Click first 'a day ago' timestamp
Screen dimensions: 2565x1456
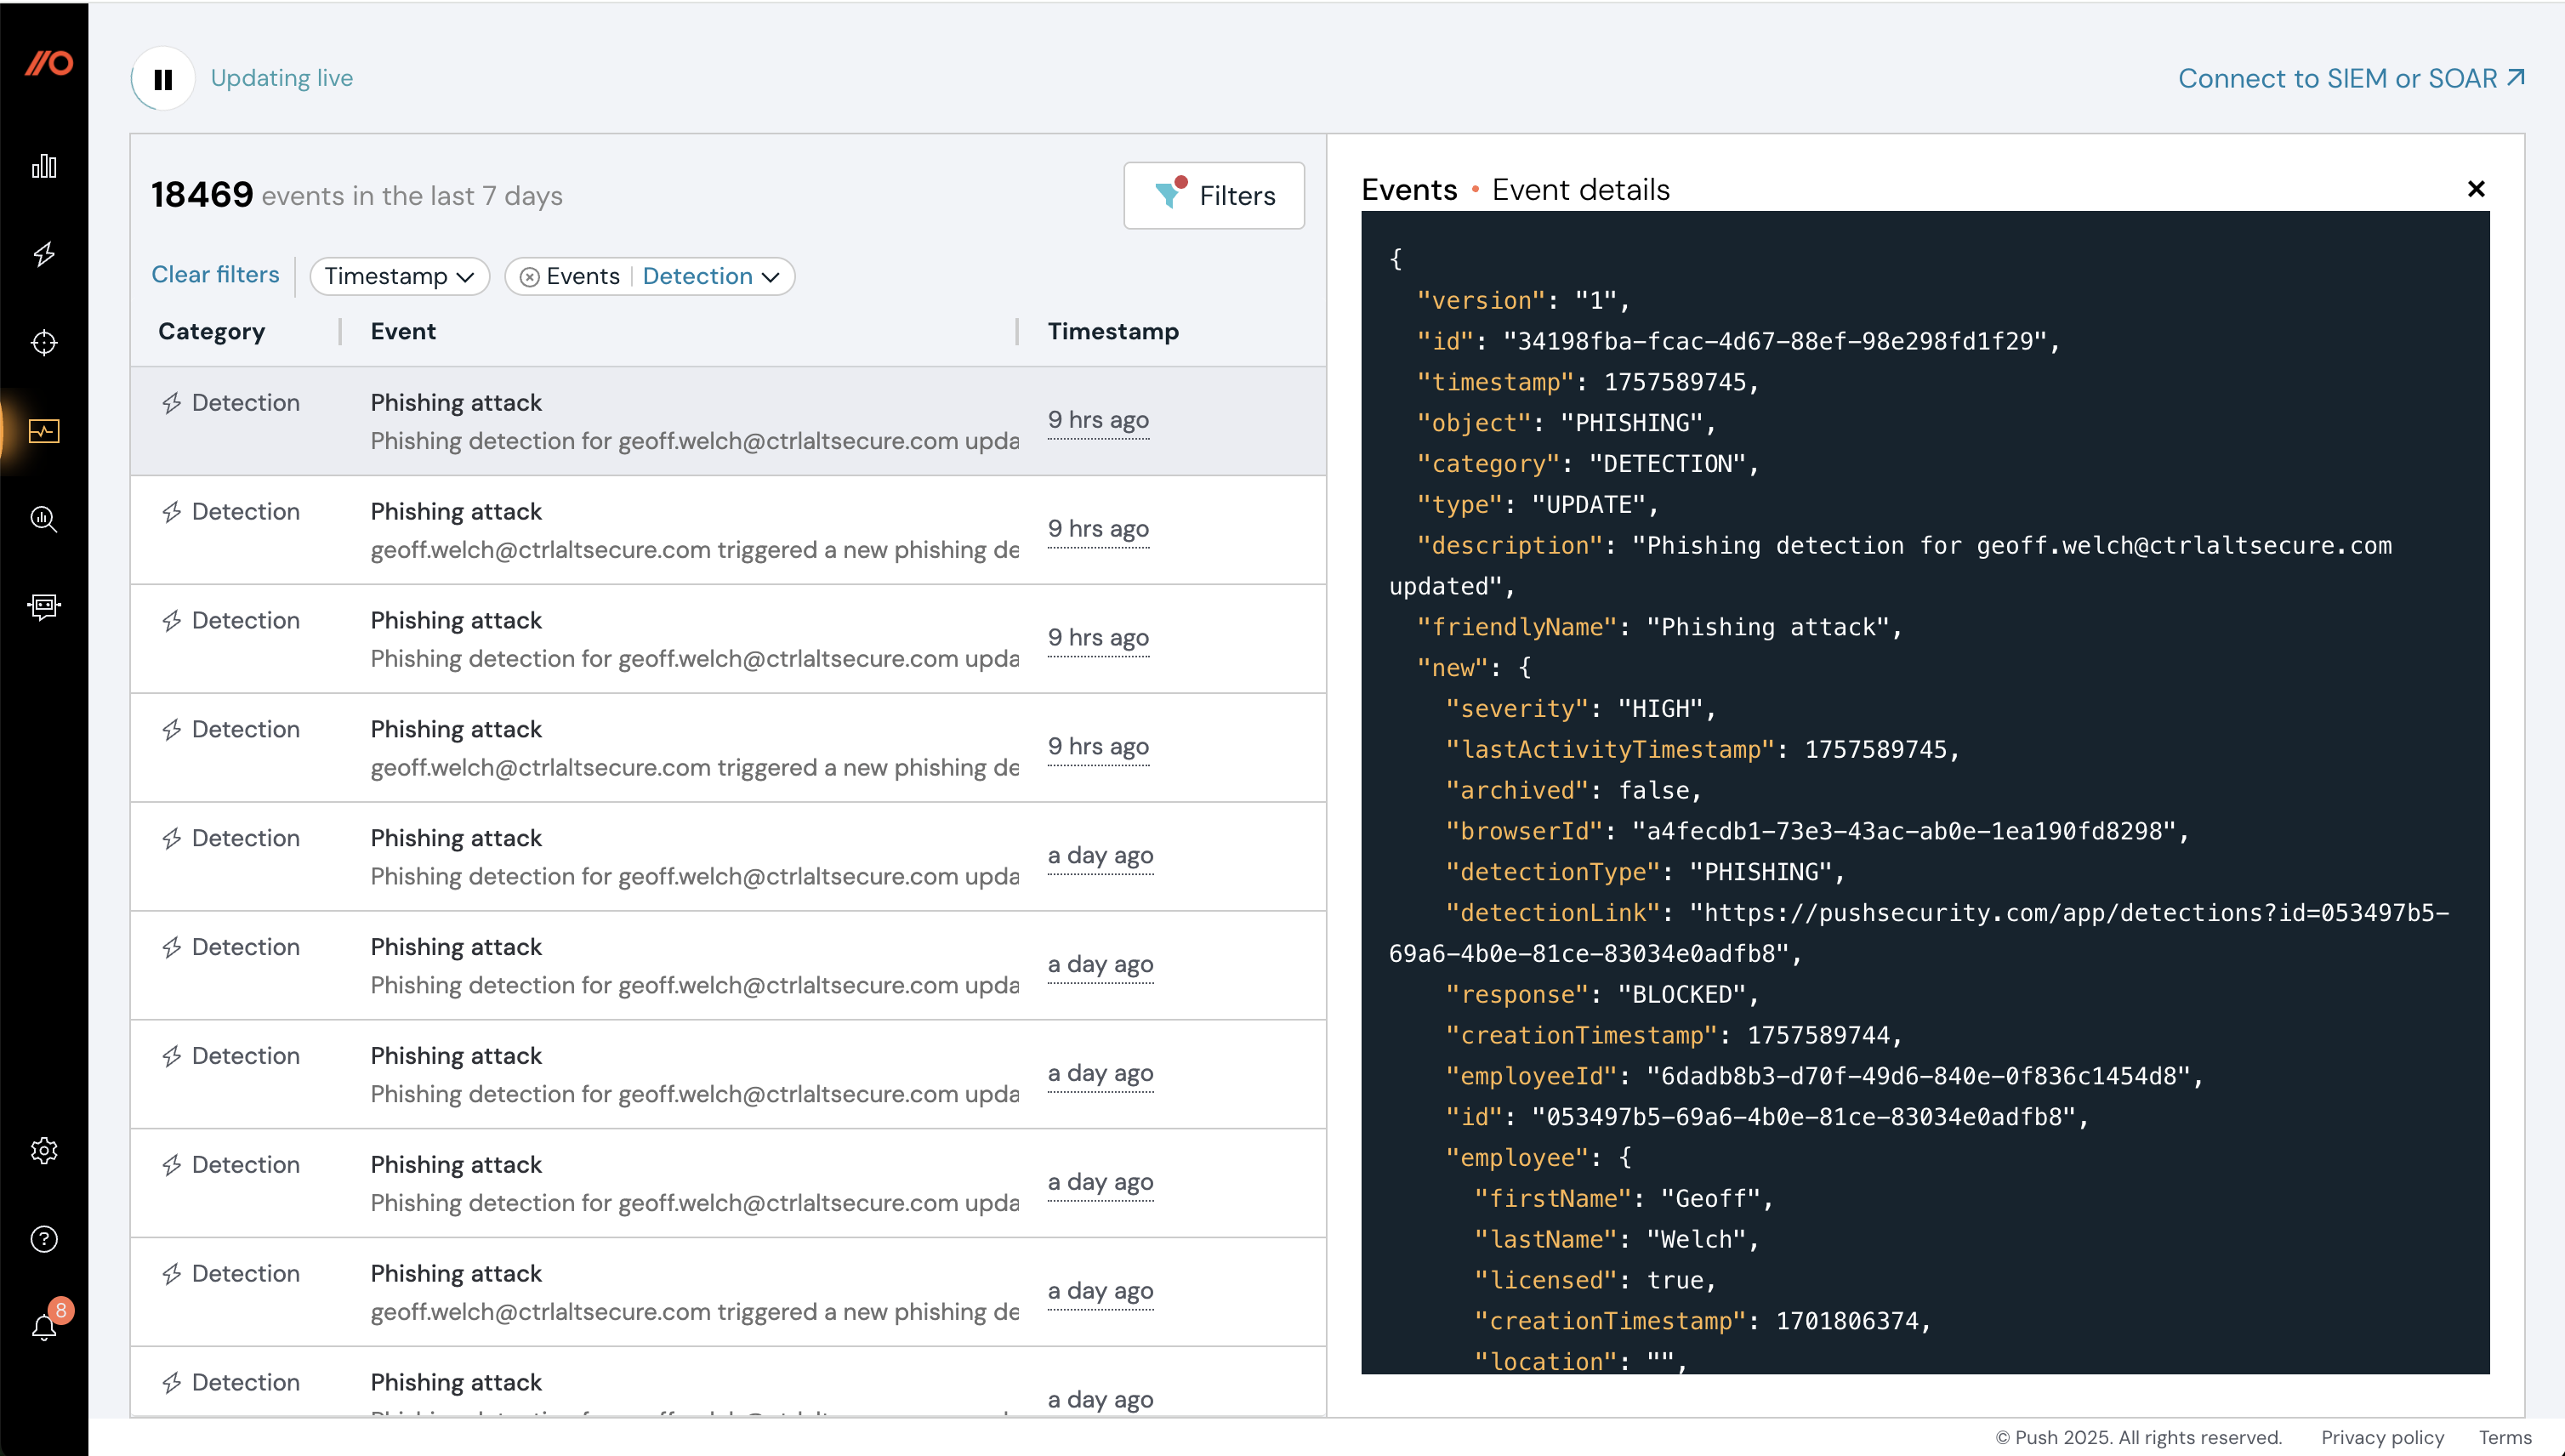pos(1100,855)
